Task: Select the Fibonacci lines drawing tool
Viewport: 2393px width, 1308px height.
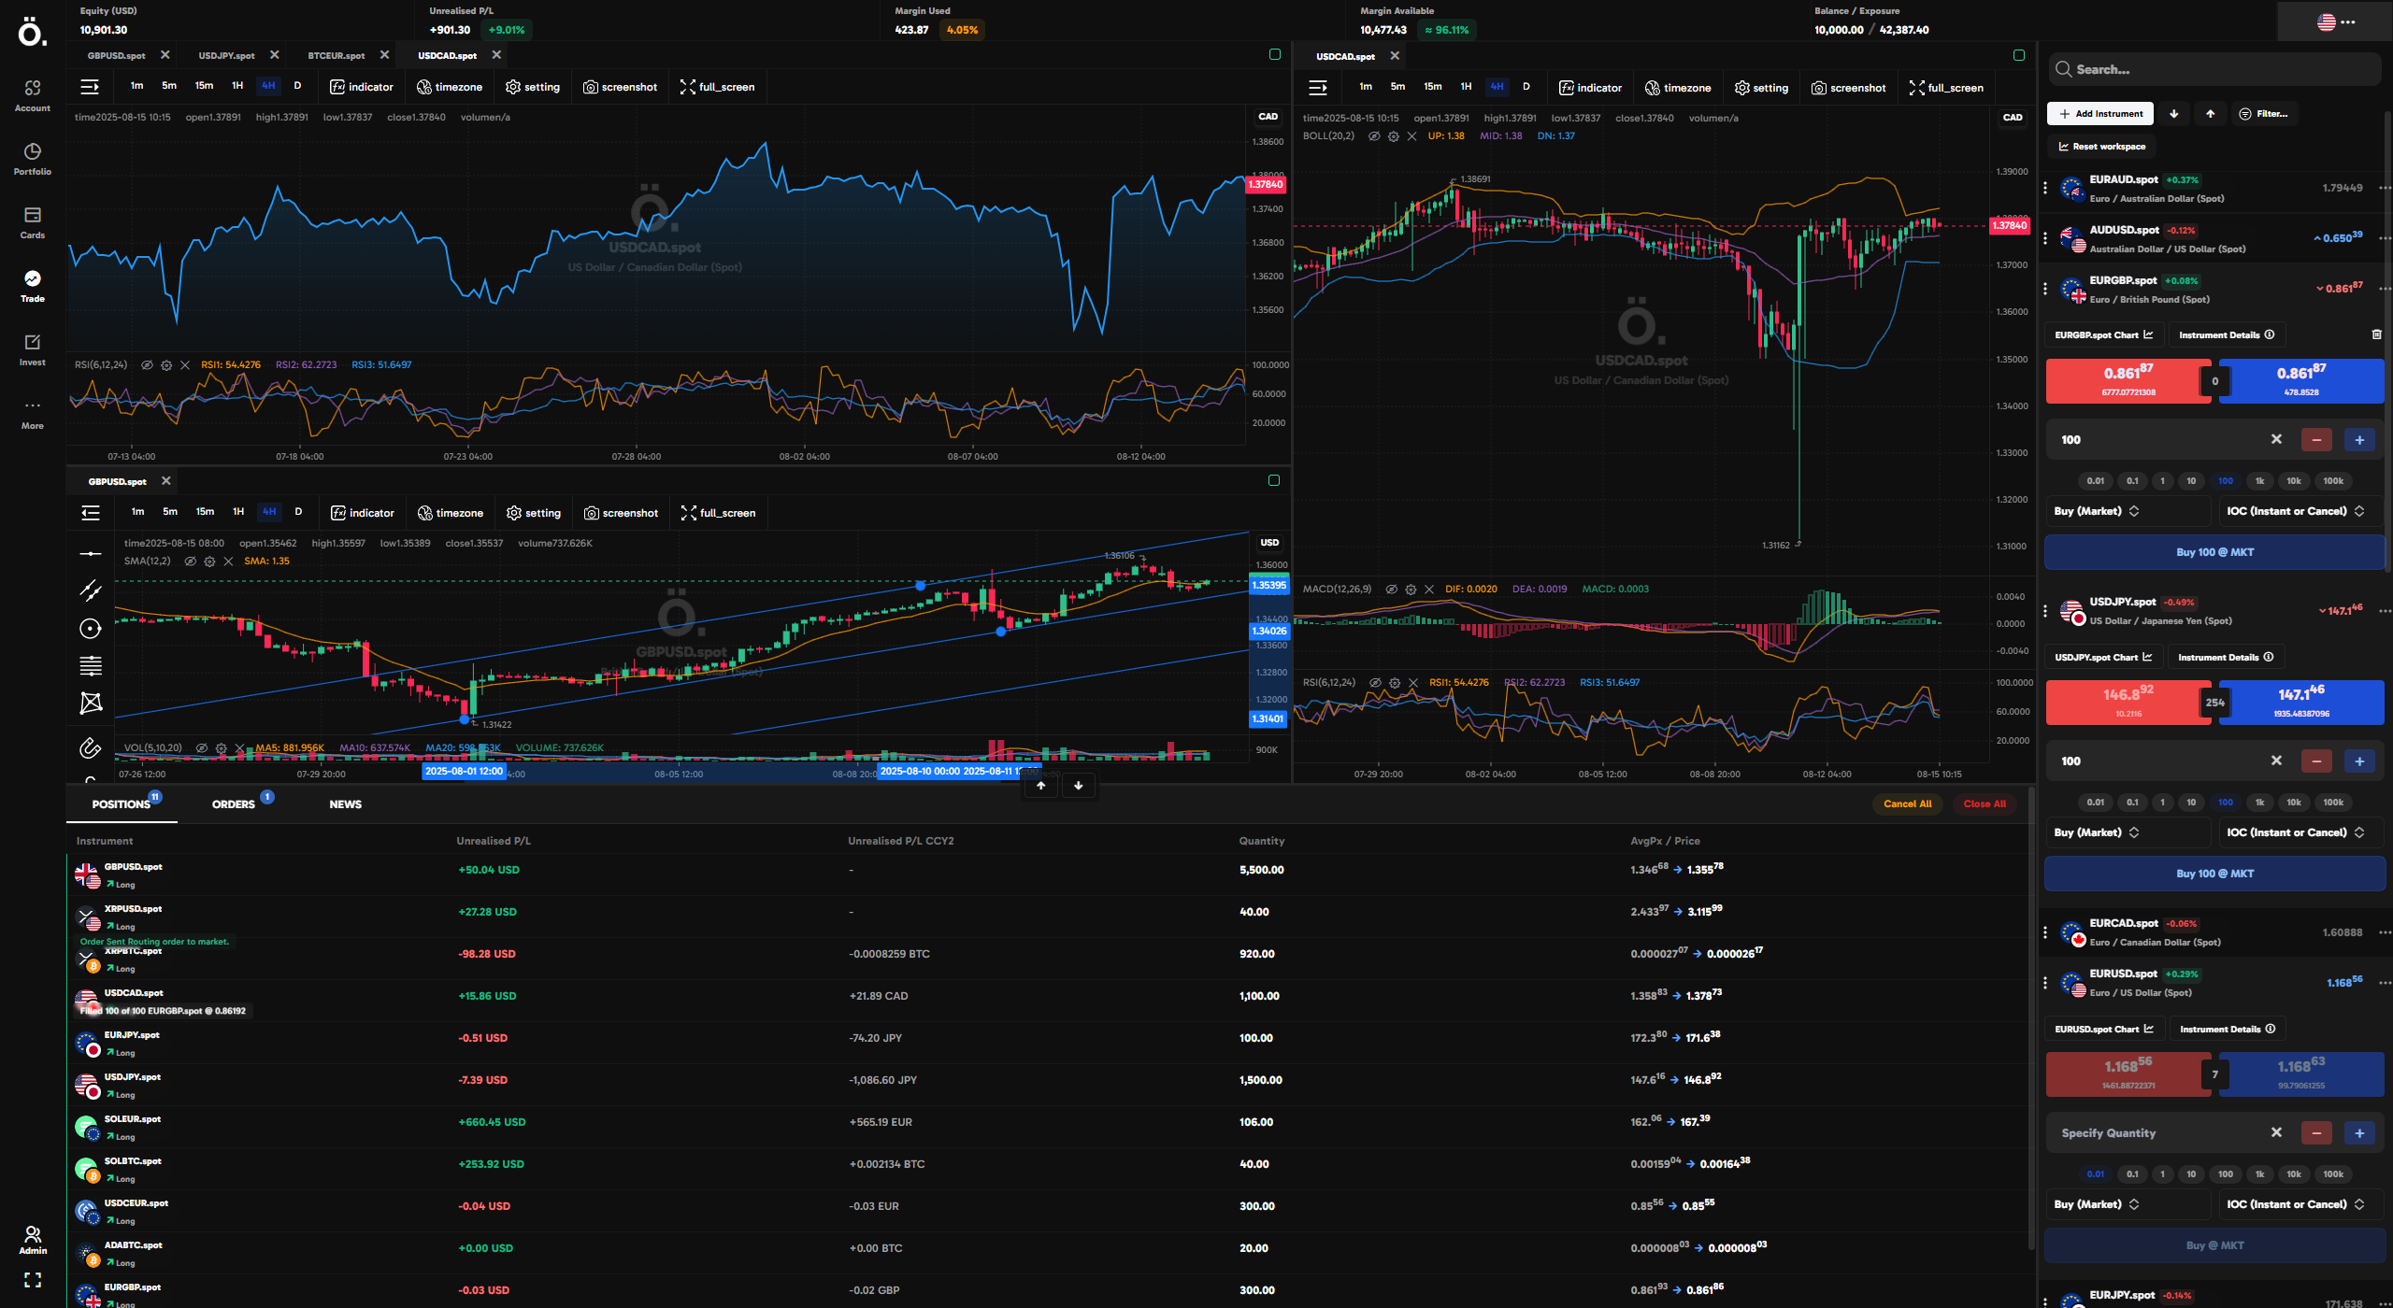Action: coord(91,666)
